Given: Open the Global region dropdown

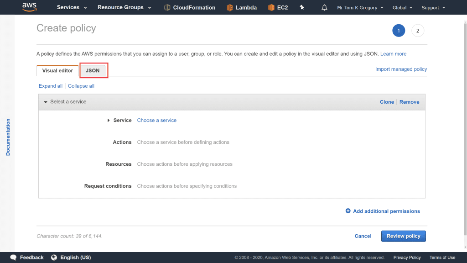Looking at the screenshot, I should 402,8.
